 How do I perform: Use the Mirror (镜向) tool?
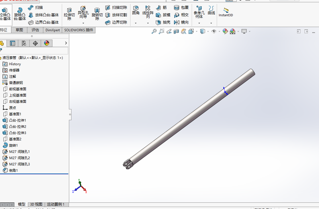(x=181, y=22)
